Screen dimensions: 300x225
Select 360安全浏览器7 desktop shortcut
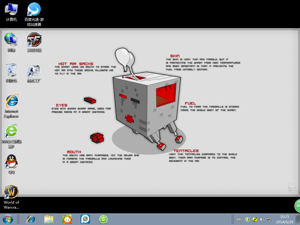coord(11,136)
